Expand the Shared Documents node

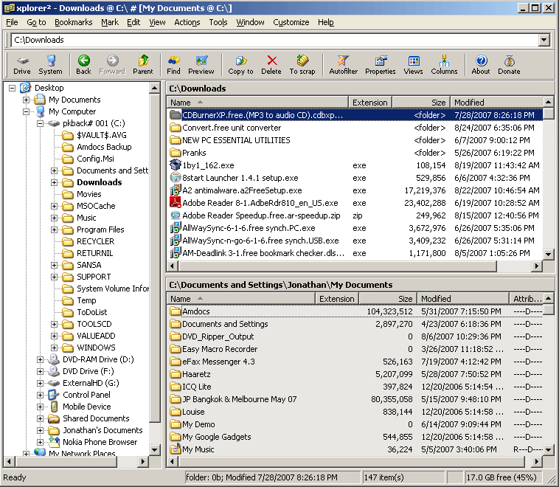pos(41,418)
